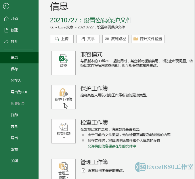Viewport: 195px width, 179px height.
Task: Expand the 检查问题 dropdown arrow
Action: [64, 138]
